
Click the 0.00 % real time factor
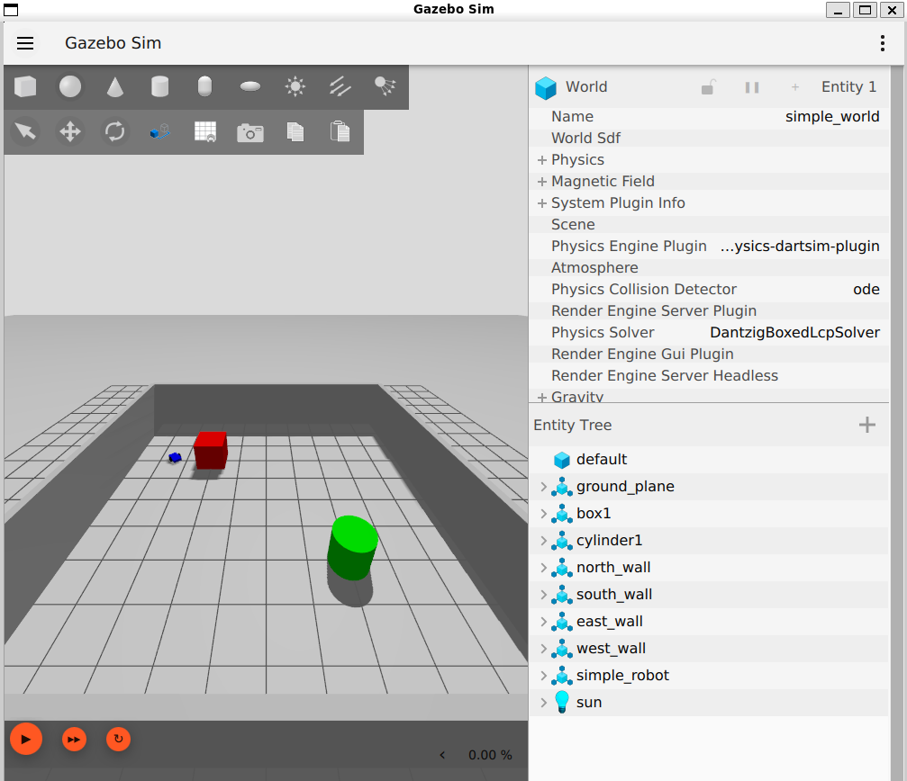(x=490, y=755)
